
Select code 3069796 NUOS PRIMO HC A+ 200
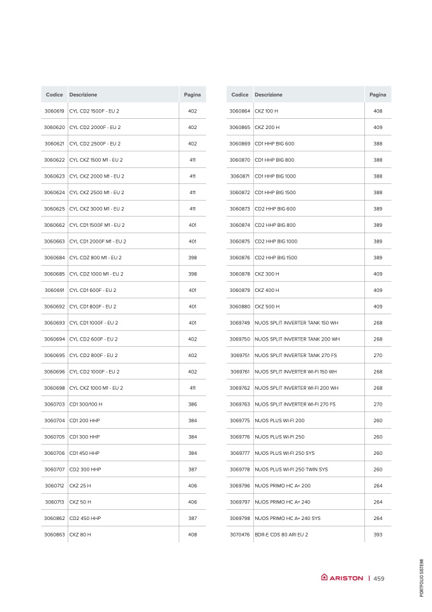(239, 486)
